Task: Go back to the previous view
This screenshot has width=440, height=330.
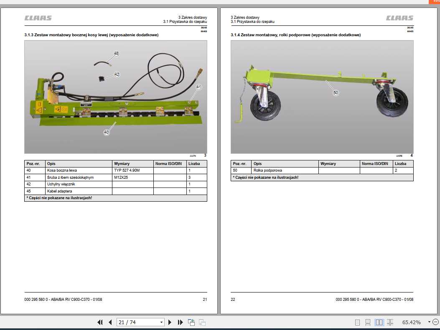Action: click(x=191, y=322)
